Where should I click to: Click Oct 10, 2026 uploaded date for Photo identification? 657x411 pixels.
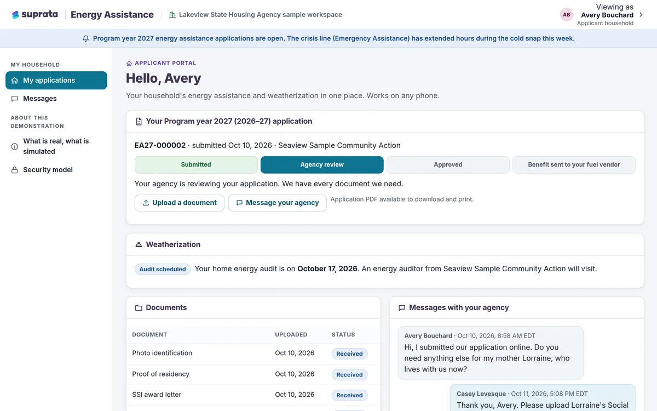(x=295, y=353)
